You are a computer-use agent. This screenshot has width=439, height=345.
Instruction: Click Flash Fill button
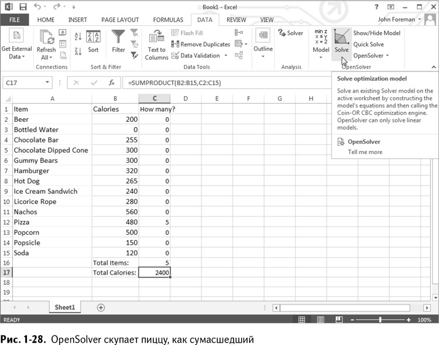[x=187, y=33]
